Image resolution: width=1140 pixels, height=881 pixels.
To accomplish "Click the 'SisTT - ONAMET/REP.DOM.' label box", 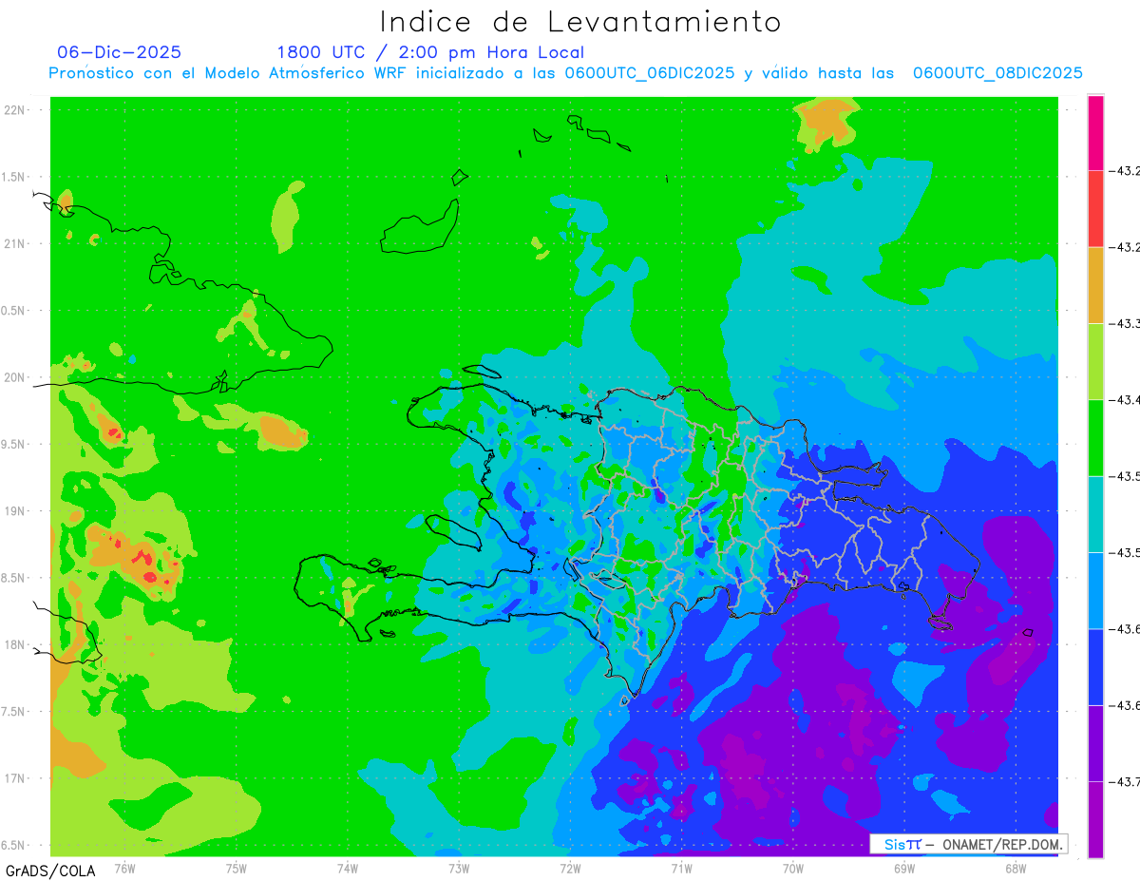I will tap(968, 844).
